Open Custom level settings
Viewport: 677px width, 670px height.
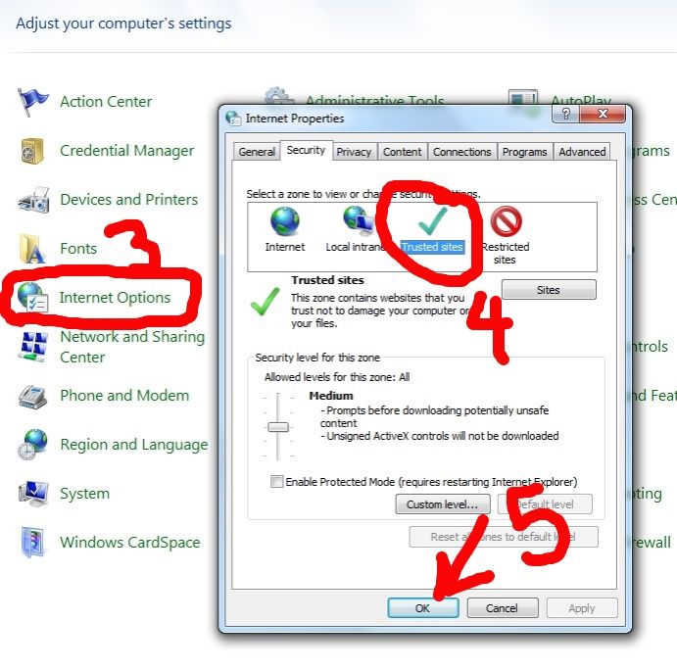(x=443, y=504)
